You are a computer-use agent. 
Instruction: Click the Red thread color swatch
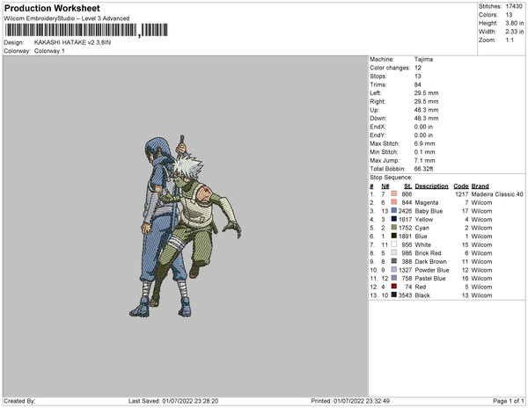395,286
